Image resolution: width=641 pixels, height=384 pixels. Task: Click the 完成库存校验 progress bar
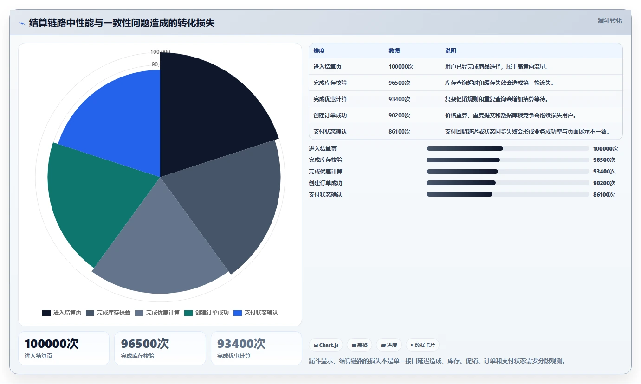(x=508, y=160)
